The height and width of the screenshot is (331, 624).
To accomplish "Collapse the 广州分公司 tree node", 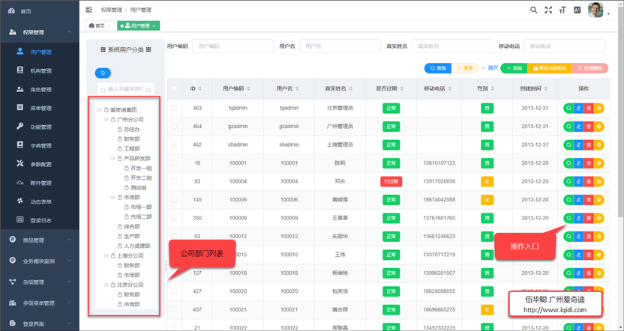I will coord(106,120).
